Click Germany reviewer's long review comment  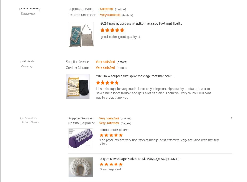click(154, 93)
